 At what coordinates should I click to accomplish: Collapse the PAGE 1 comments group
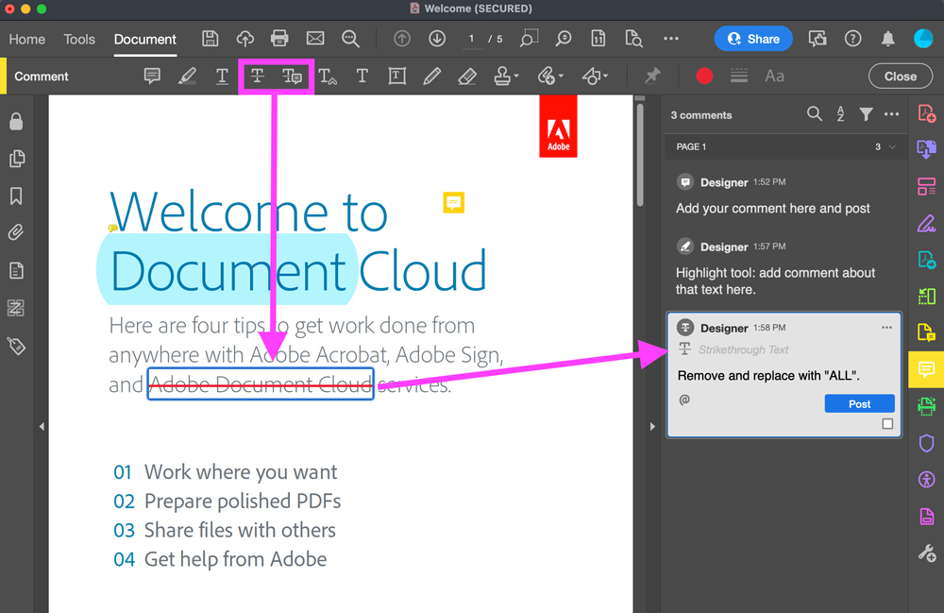(x=892, y=147)
